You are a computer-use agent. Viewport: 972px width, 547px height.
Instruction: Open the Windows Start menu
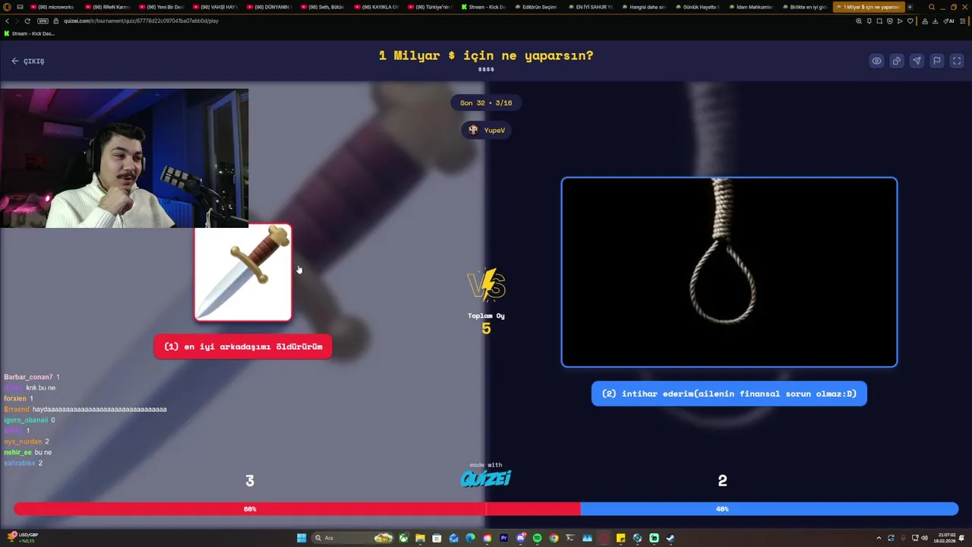tap(301, 538)
